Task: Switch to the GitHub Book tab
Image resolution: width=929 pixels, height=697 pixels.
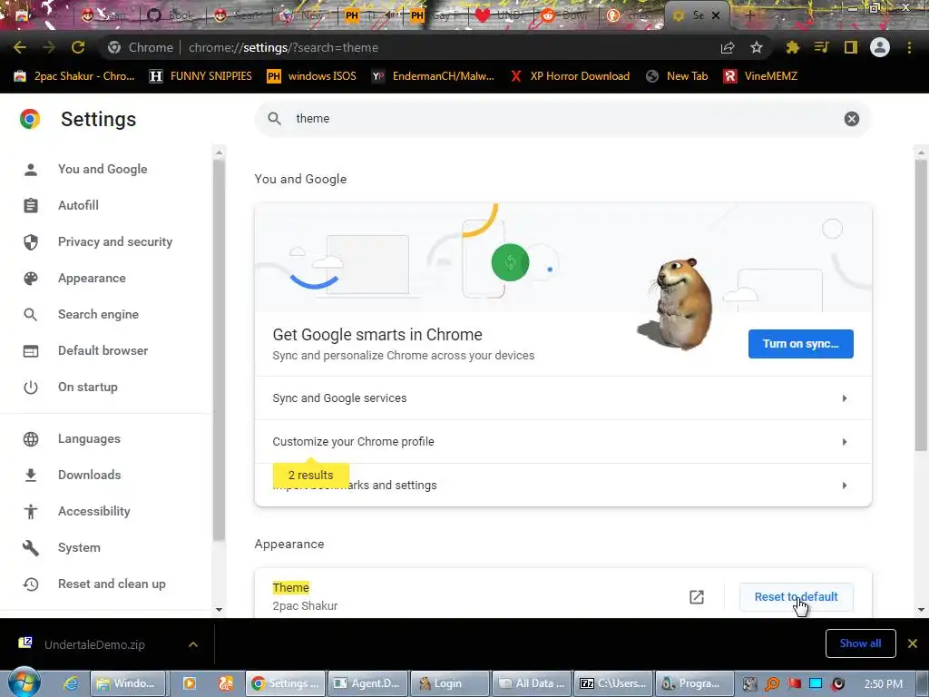Action: coord(171,15)
